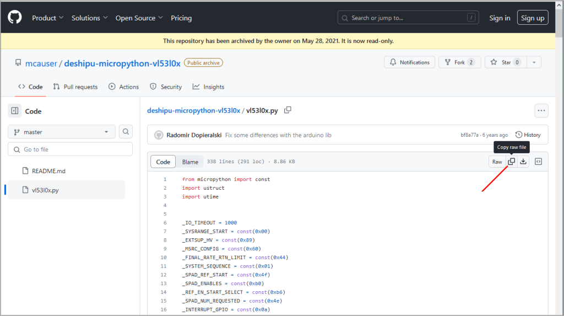
Task: Switch to the Insights tab
Action: 208,87
